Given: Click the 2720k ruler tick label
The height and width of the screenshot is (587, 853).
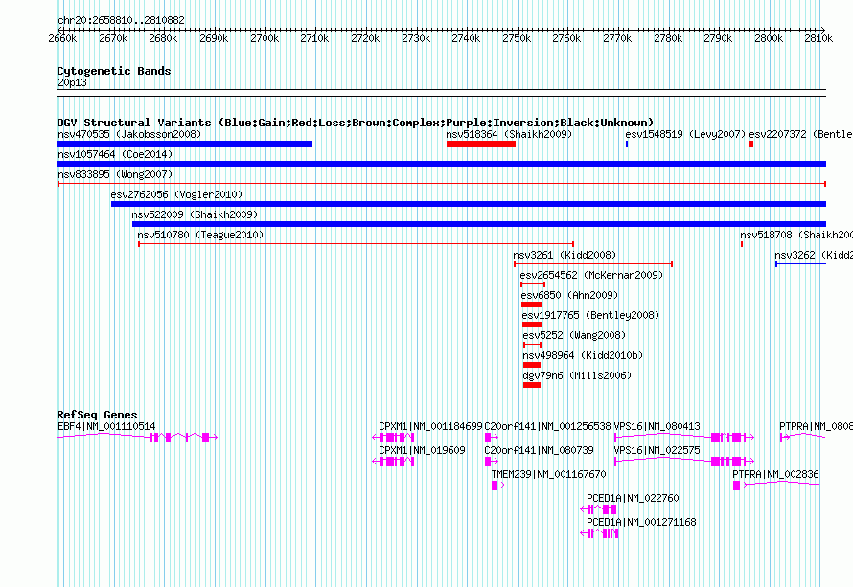Looking at the screenshot, I should tap(365, 38).
